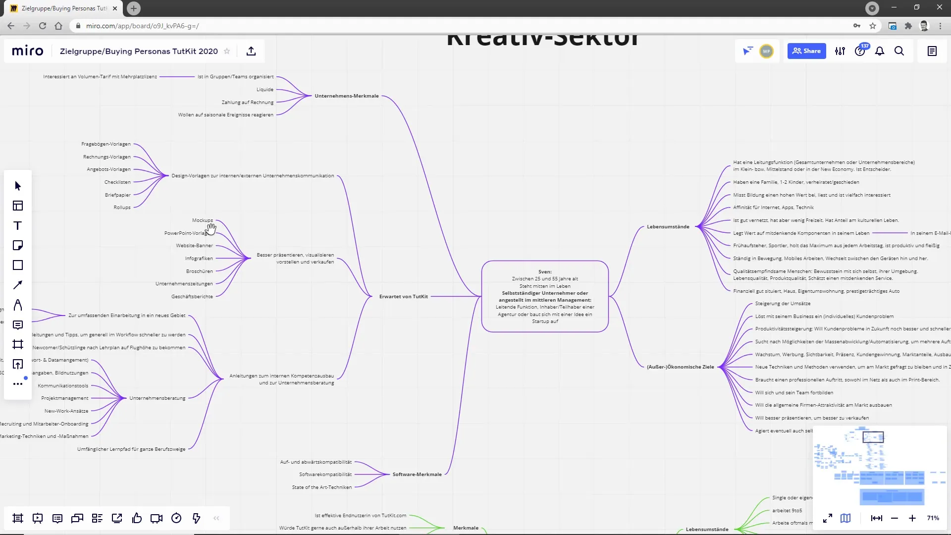Image resolution: width=951 pixels, height=535 pixels.
Task: Open the templates tool
Action: 18,206
